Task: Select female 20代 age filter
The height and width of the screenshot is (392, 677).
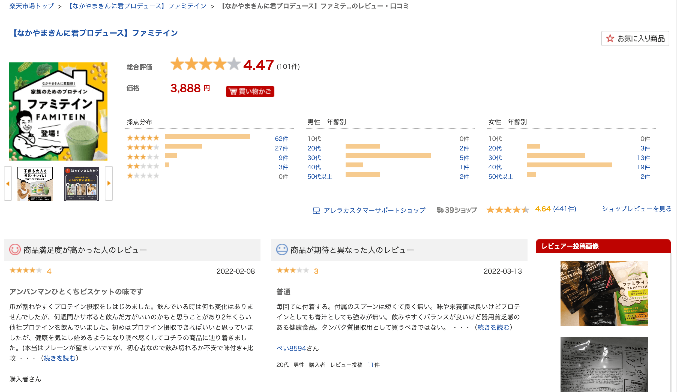Action: tap(495, 148)
